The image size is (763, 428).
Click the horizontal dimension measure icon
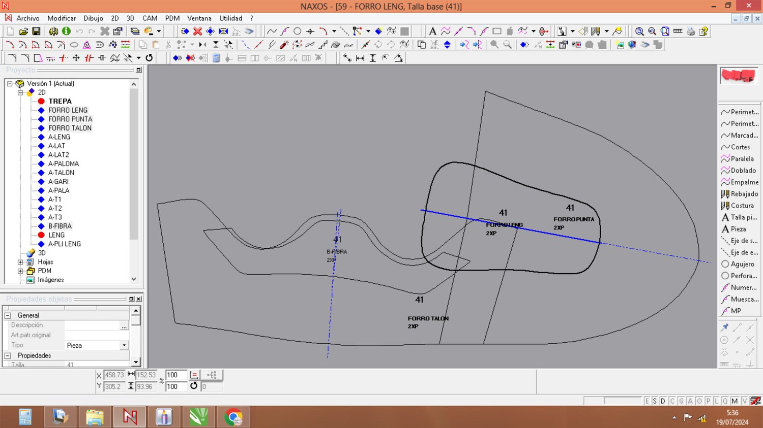pyautogui.click(x=360, y=58)
